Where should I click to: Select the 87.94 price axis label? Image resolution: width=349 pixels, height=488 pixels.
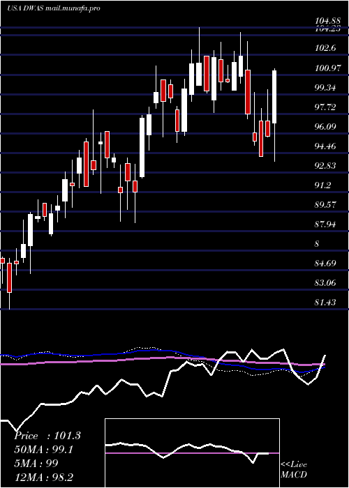[326, 224]
